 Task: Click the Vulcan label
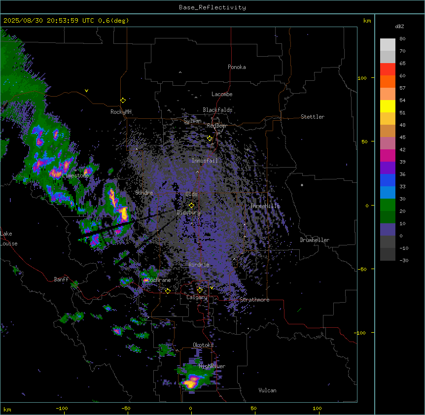(x=268, y=390)
